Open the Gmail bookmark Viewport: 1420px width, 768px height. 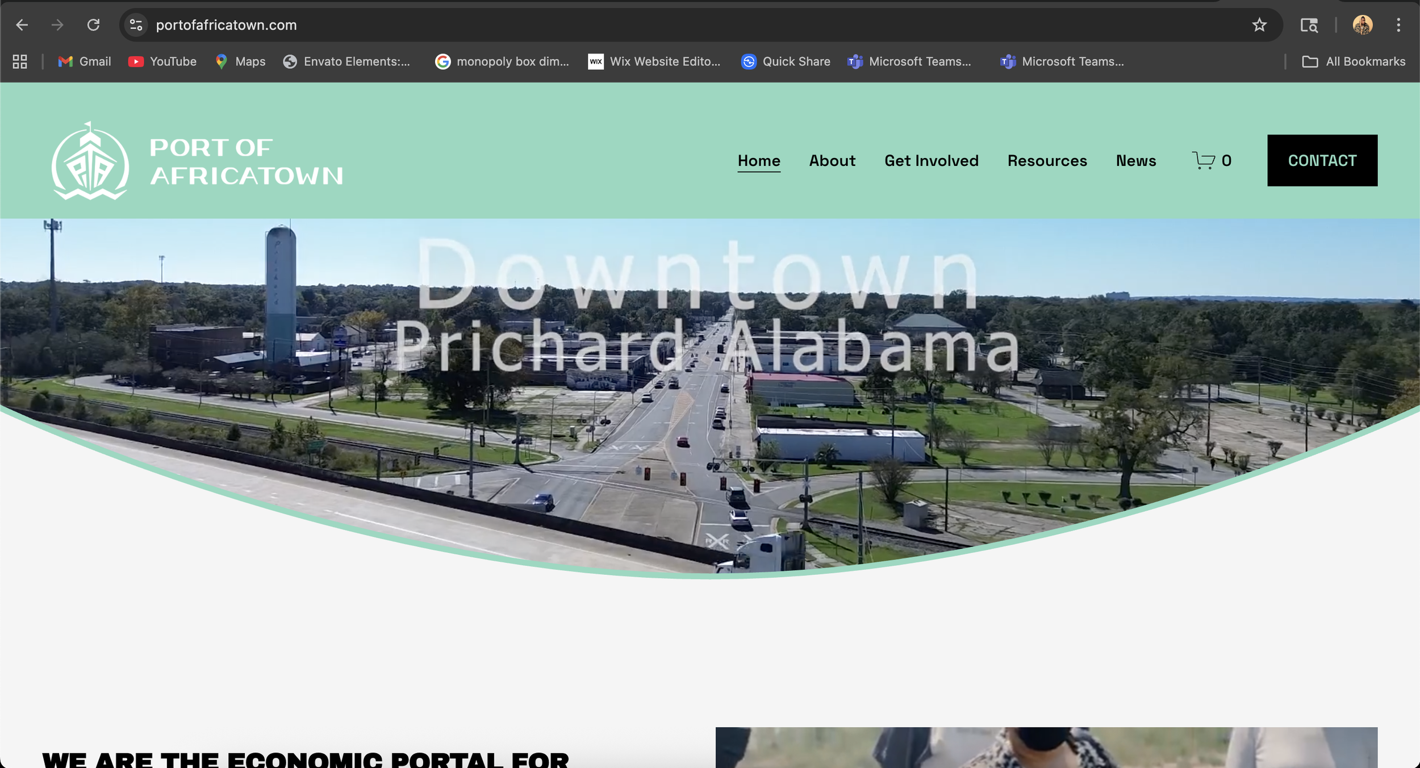pyautogui.click(x=85, y=61)
